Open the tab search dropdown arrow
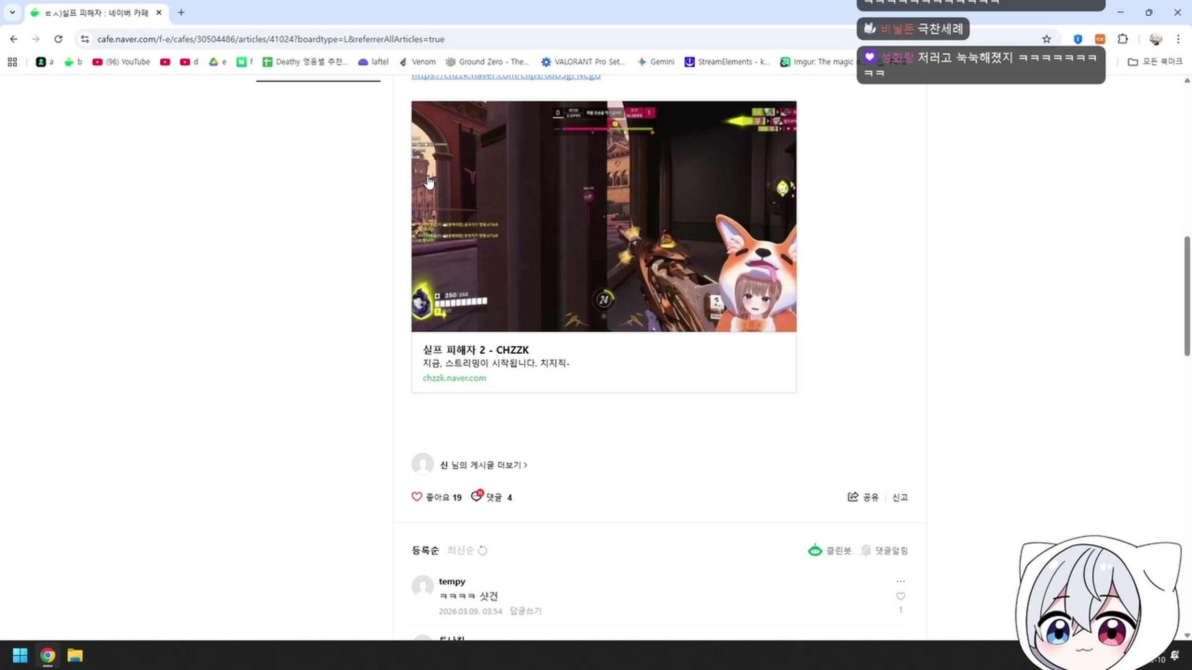The image size is (1192, 670). pyautogui.click(x=12, y=12)
